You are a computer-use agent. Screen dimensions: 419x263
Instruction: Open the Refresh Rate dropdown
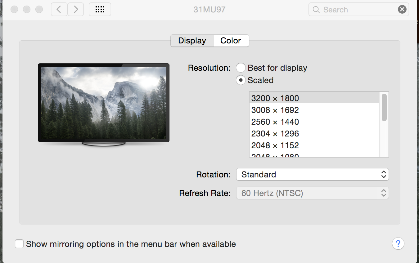[x=313, y=193]
